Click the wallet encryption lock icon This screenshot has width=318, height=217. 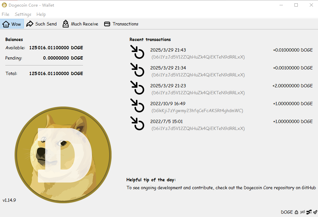tap(297, 212)
